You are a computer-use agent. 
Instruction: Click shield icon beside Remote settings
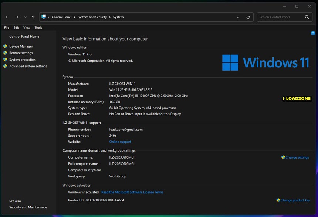tap(5, 53)
